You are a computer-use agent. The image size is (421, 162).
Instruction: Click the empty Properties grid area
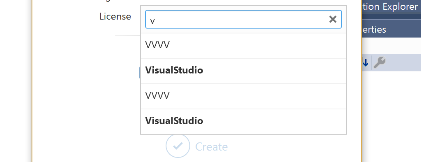pos(391,116)
